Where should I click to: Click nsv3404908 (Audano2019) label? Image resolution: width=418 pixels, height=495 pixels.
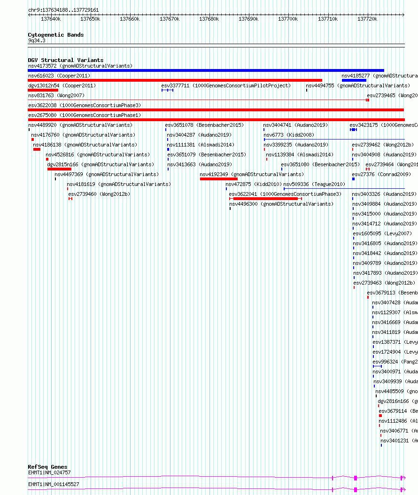384,155
